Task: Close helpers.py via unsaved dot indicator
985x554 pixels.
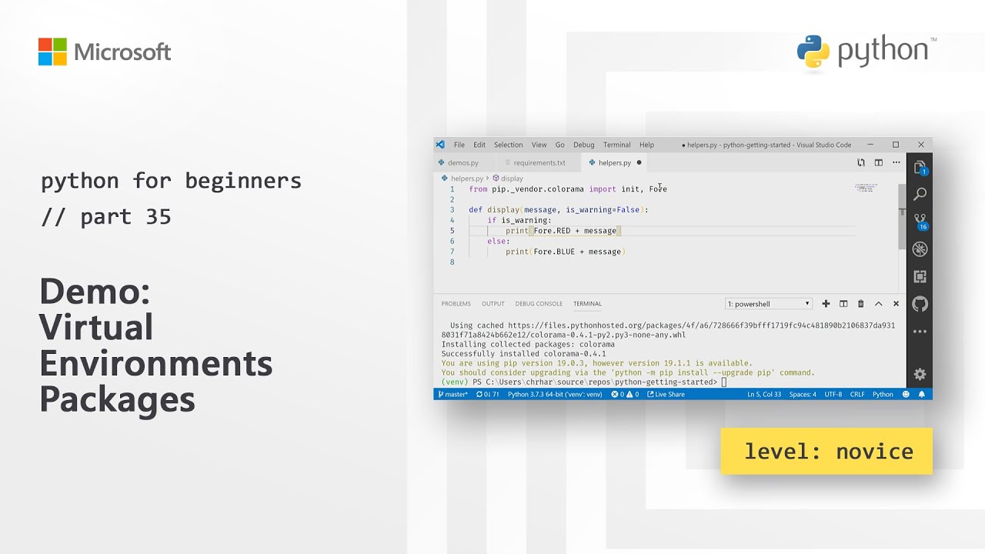Action: pyautogui.click(x=639, y=163)
